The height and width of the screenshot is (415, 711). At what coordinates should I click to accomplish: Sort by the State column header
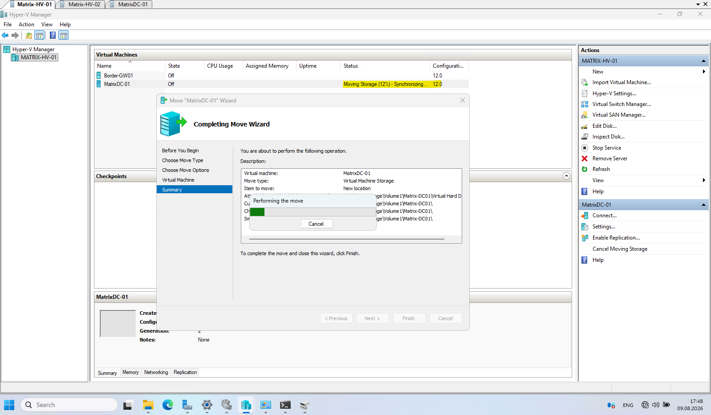(x=184, y=66)
